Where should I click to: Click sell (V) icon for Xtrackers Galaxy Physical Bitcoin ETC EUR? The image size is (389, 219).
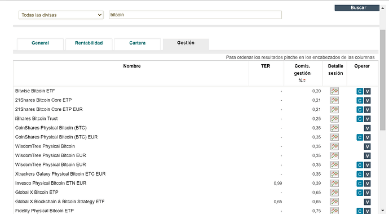(367, 175)
